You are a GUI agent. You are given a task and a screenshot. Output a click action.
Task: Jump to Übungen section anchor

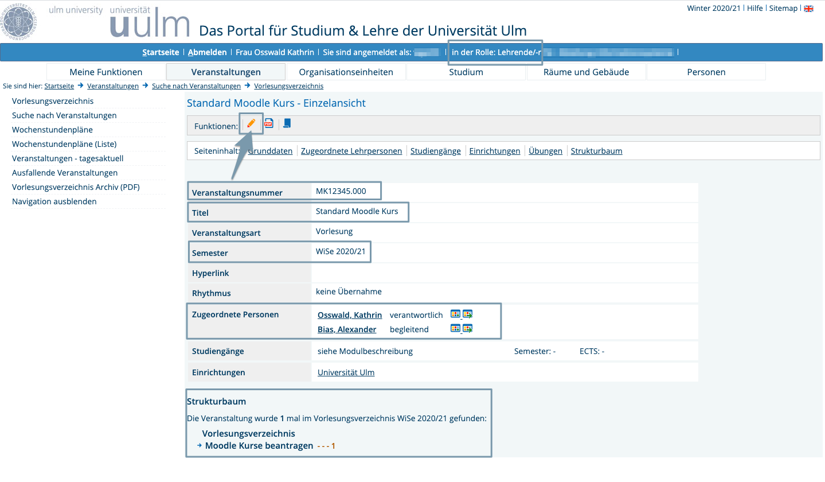click(545, 151)
